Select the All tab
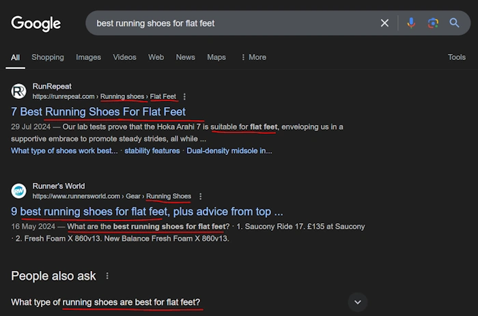Viewport: 478px width, 316px height. 15,57
